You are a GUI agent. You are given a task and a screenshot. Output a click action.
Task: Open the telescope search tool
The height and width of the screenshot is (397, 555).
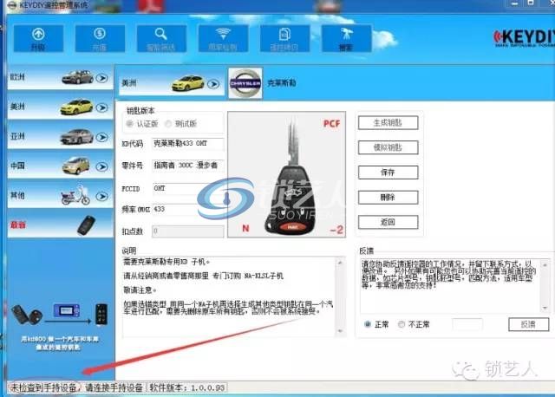tap(346, 38)
